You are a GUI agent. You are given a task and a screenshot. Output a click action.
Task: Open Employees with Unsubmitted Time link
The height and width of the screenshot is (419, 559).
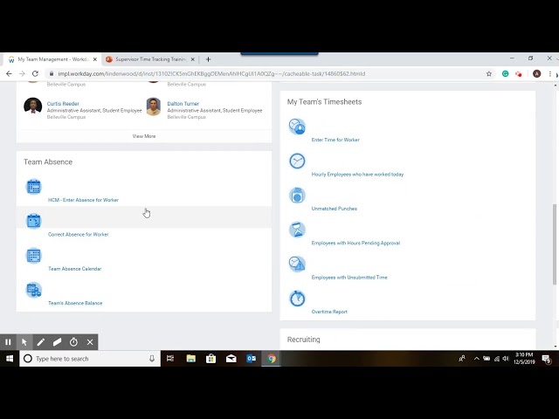coord(349,278)
